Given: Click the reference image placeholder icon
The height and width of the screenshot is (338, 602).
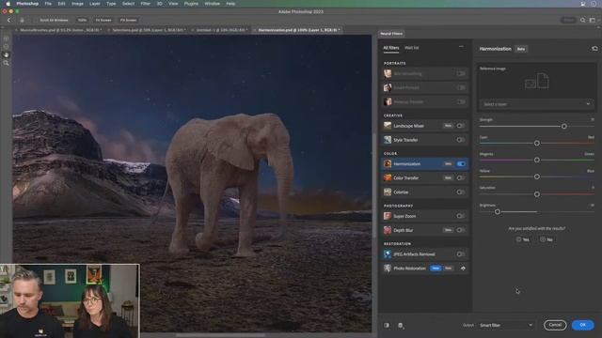Looking at the screenshot, I should [x=537, y=82].
